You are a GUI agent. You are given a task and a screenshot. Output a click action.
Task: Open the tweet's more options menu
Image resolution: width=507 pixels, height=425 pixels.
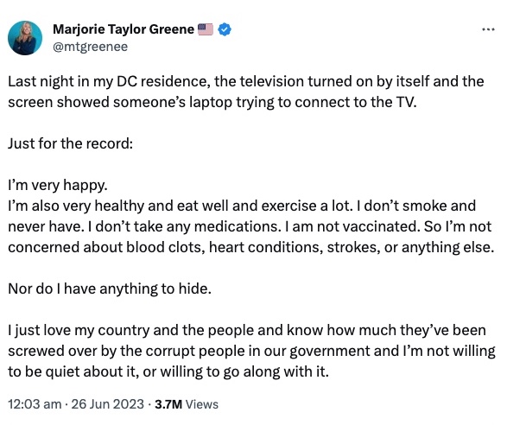(488, 29)
